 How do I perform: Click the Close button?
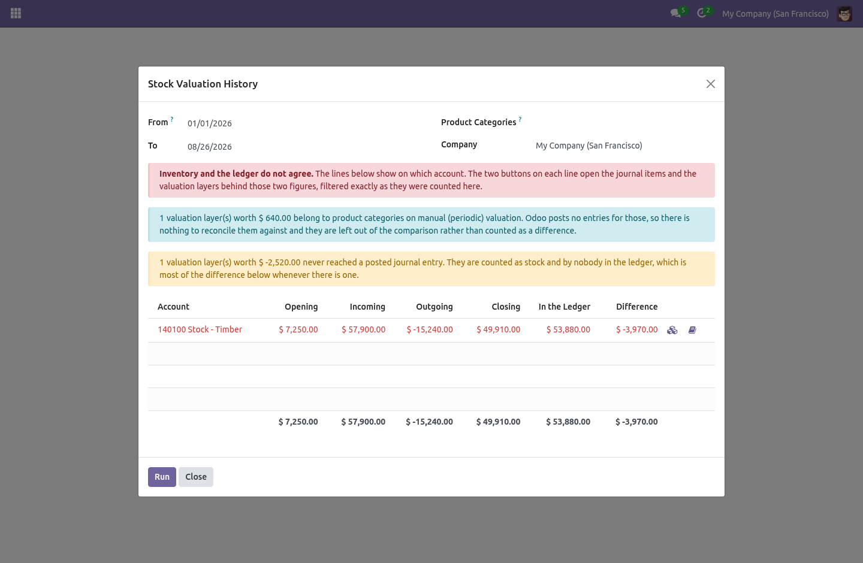pyautogui.click(x=196, y=477)
